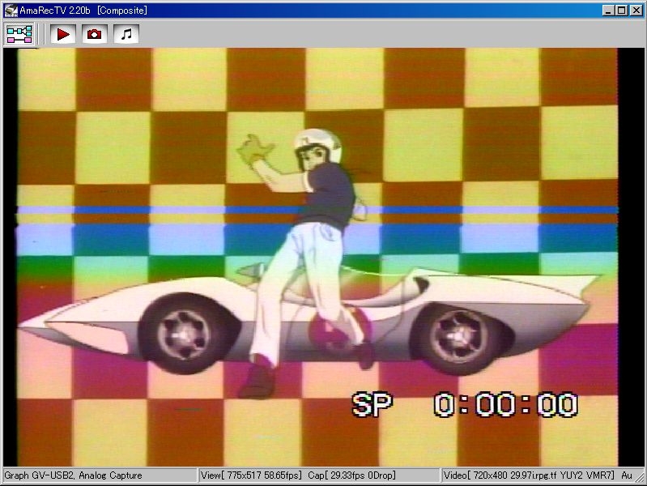Start recording with the red play button
The image size is (647, 486).
coord(62,34)
